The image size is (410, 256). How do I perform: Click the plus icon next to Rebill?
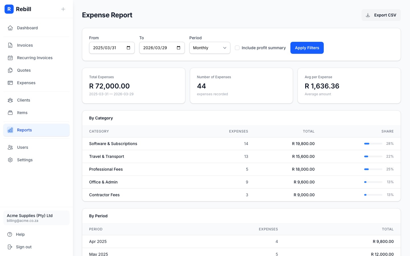(x=63, y=9)
